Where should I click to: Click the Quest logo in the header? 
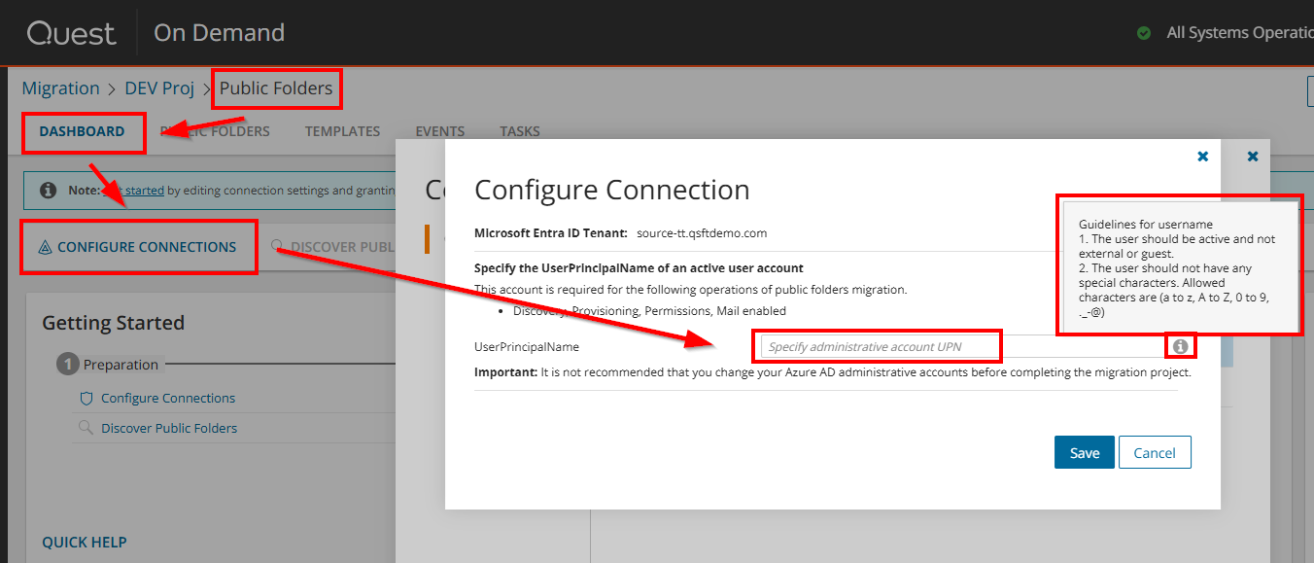(x=71, y=33)
